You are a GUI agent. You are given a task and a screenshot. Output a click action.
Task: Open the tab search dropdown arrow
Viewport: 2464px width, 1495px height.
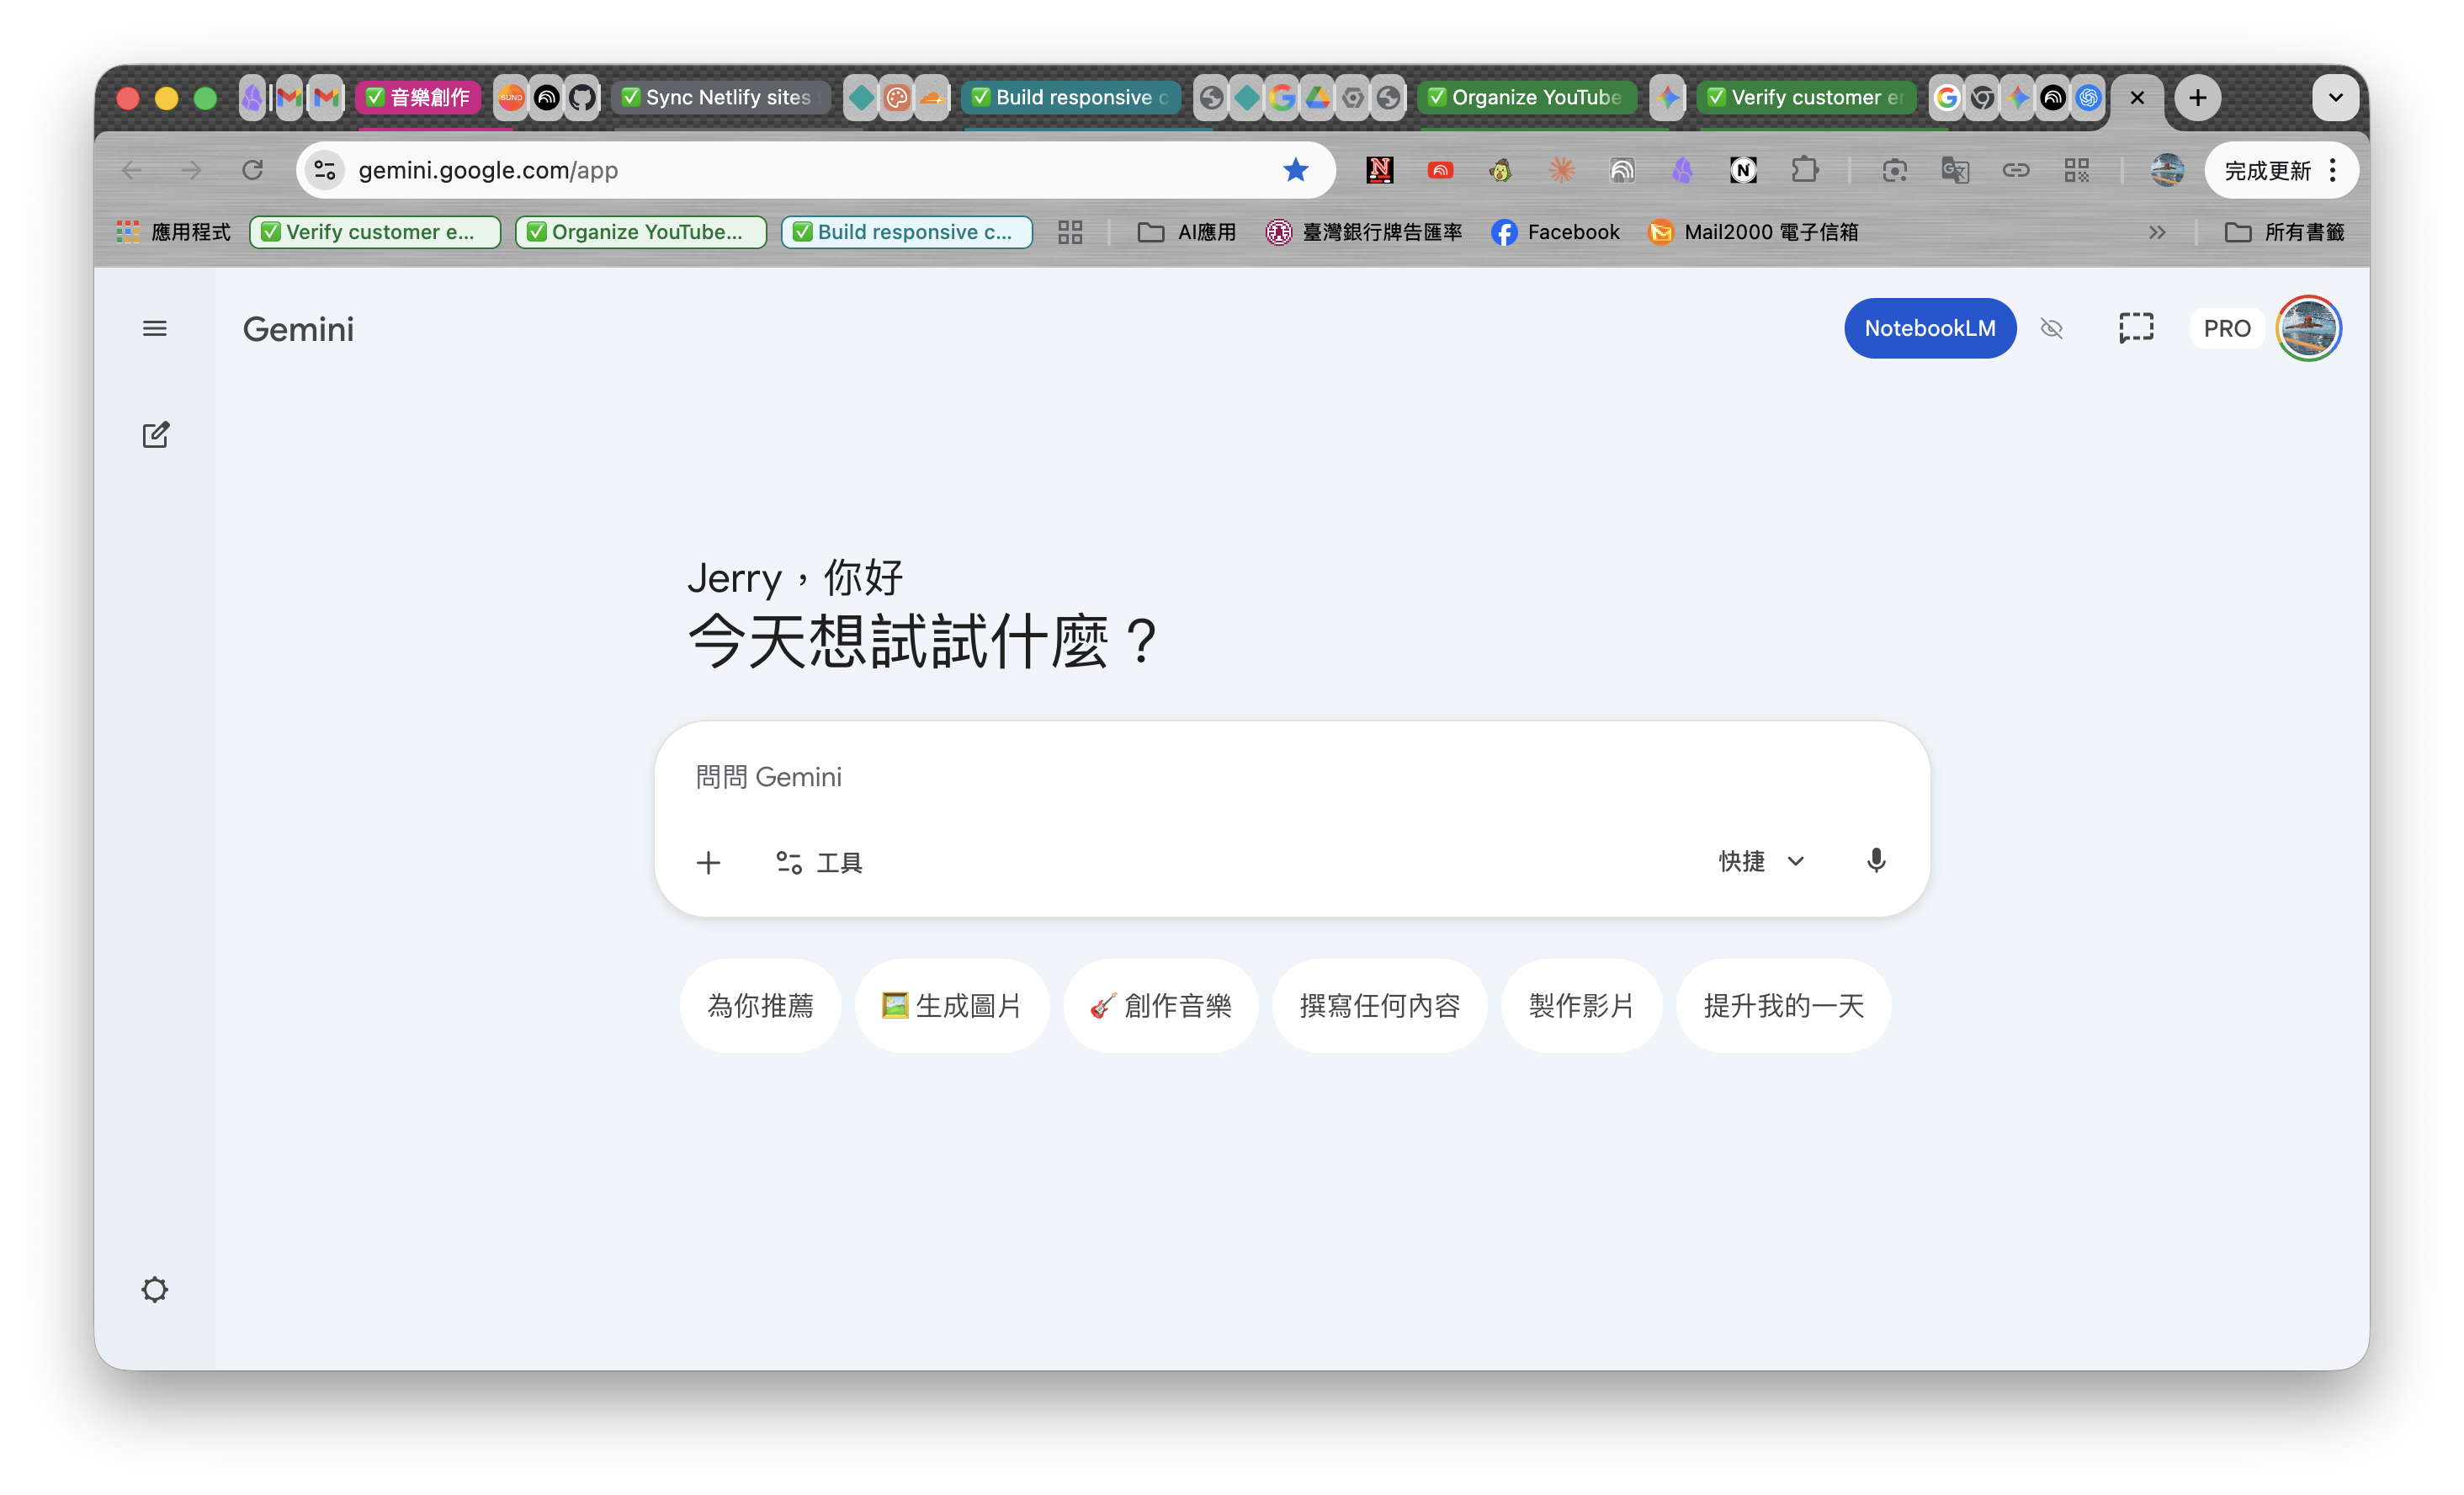(x=2335, y=97)
